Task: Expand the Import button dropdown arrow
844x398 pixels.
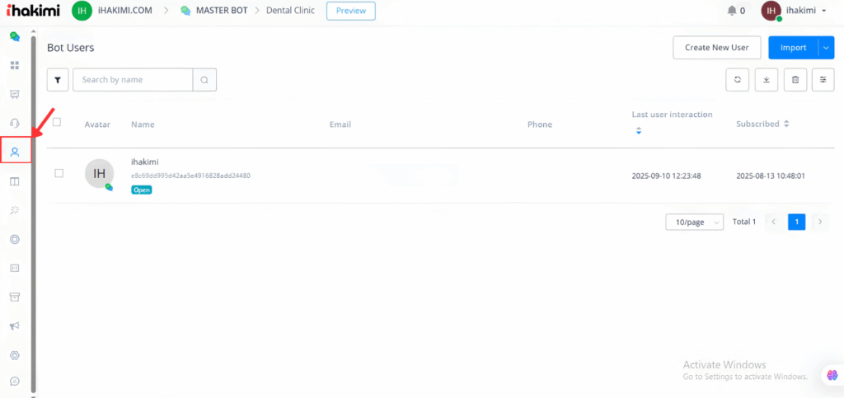Action: [826, 48]
